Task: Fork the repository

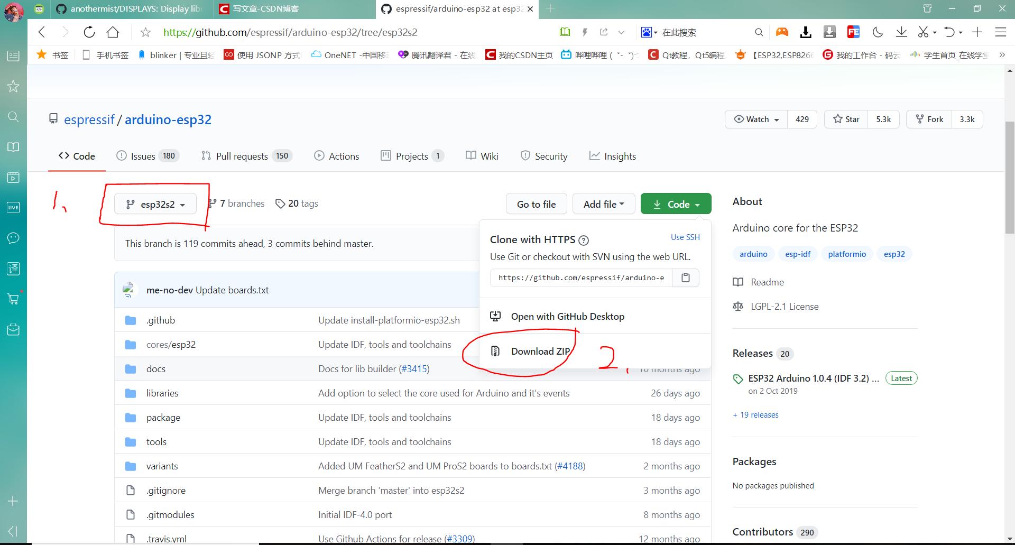Action: [x=929, y=119]
